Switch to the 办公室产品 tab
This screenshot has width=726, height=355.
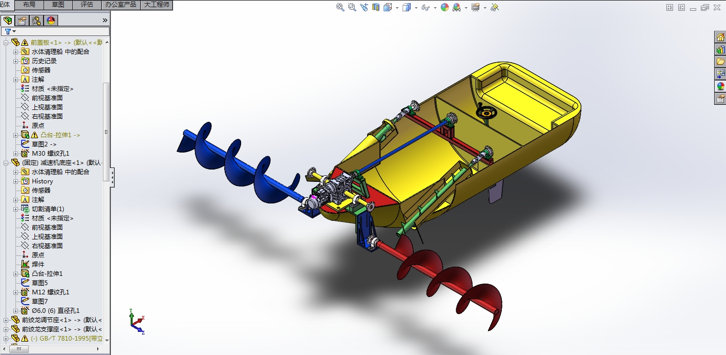[x=120, y=5]
